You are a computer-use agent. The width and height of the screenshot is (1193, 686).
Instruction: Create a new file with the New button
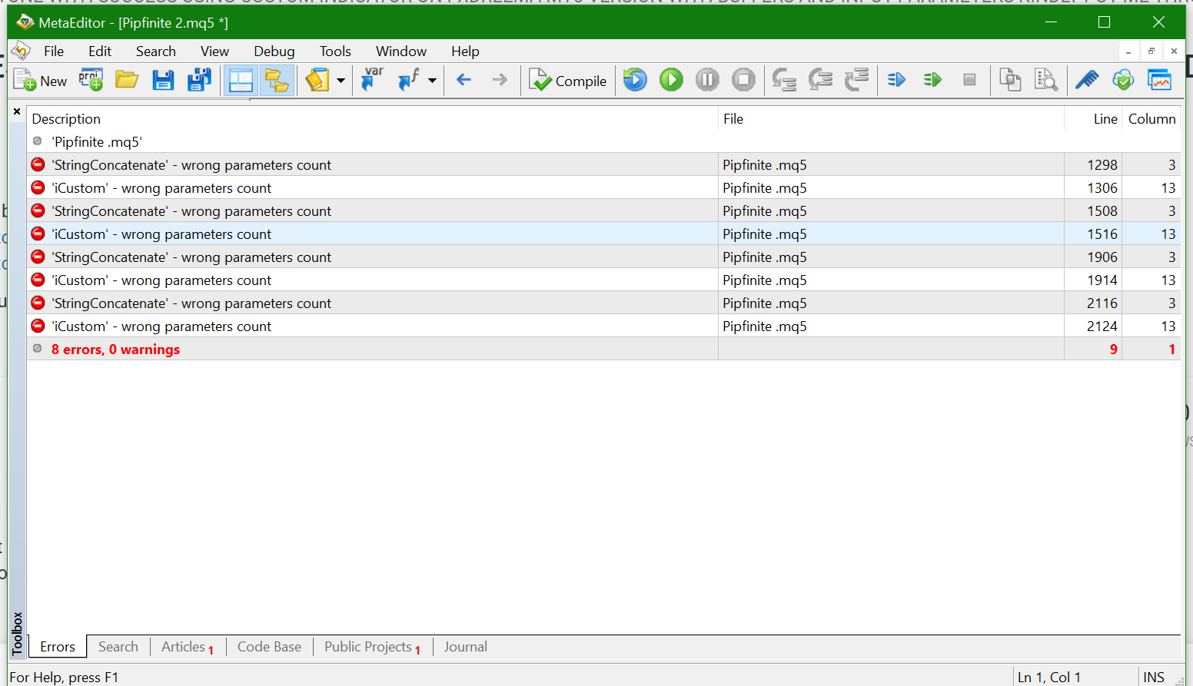coord(41,81)
